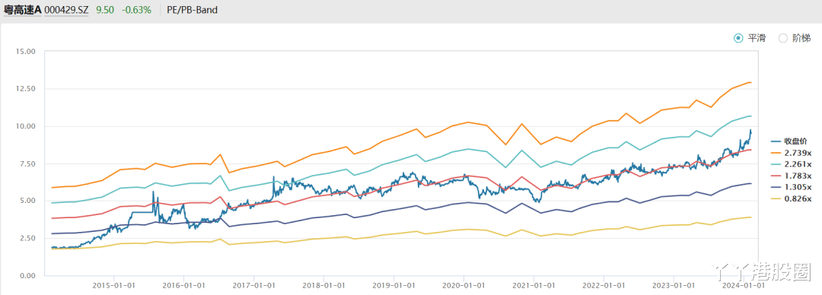
Task: Click the 2024-01-01 axis date label
Action: coord(743,286)
